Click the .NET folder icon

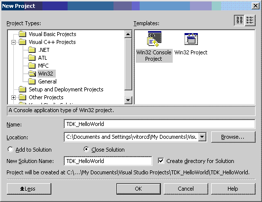tap(32, 50)
